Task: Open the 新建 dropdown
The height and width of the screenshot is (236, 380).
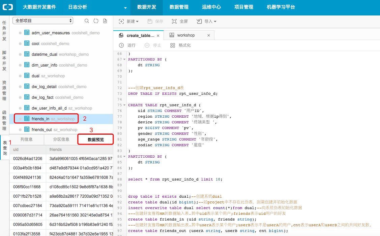Action: [129, 21]
